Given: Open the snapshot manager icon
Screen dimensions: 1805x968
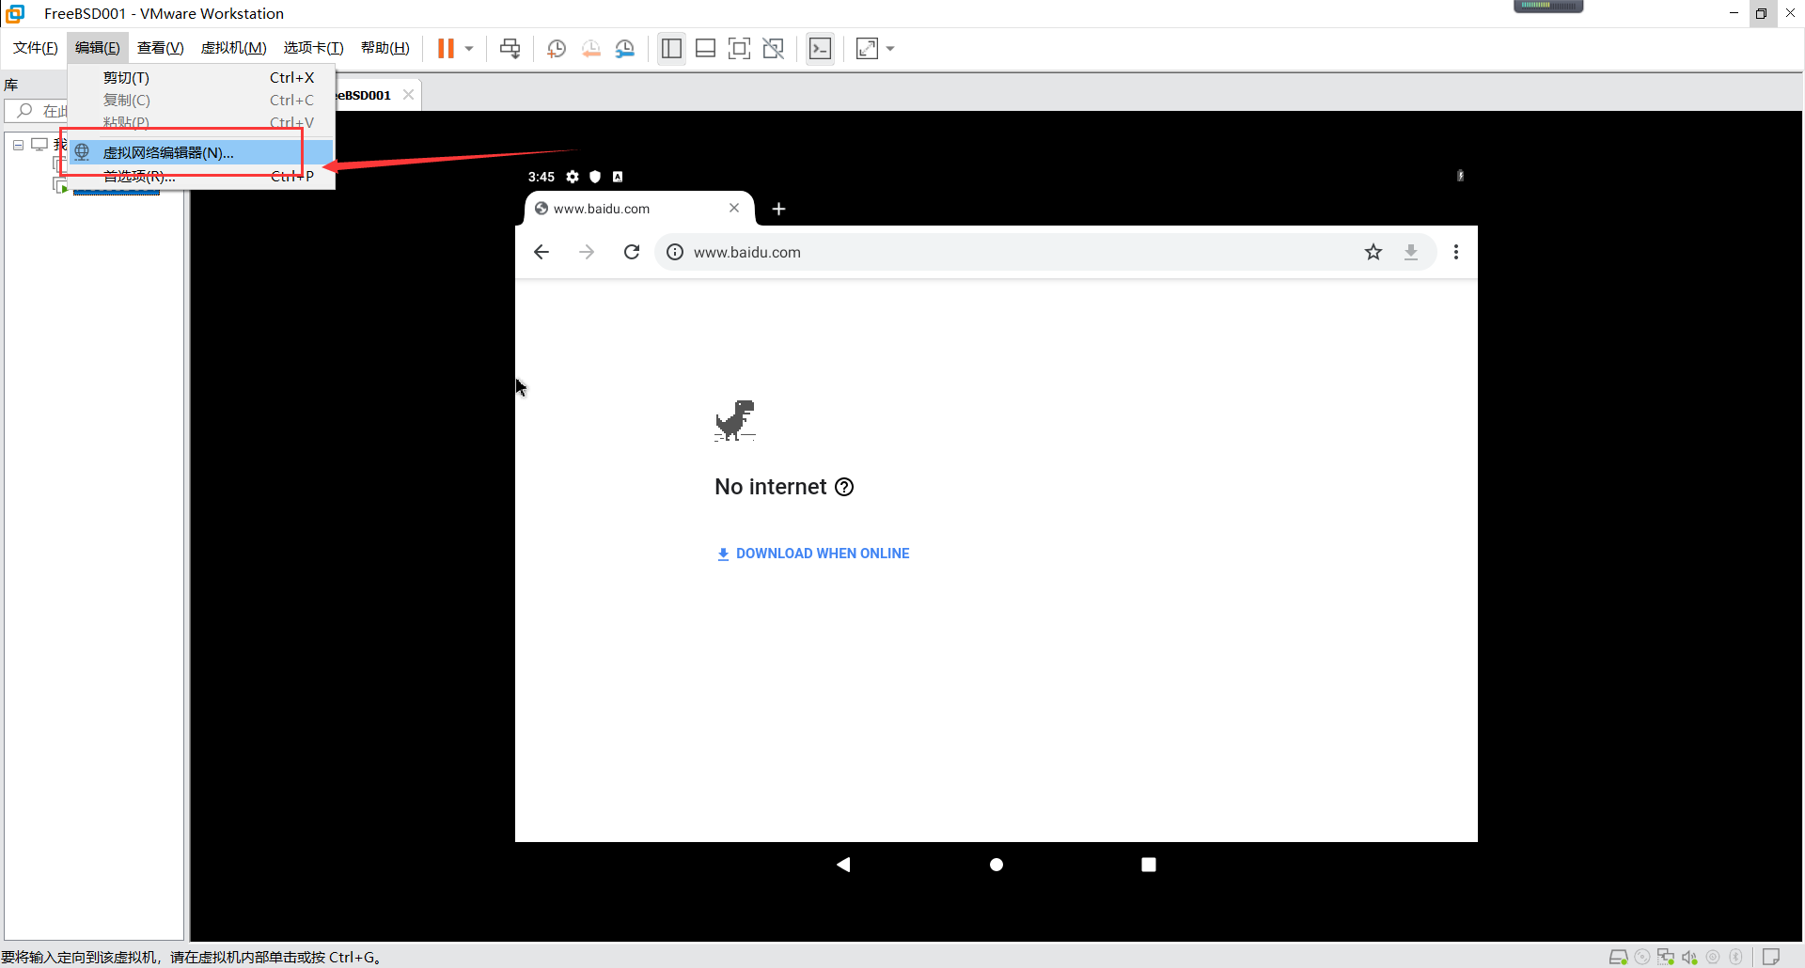Looking at the screenshot, I should pyautogui.click(x=625, y=49).
